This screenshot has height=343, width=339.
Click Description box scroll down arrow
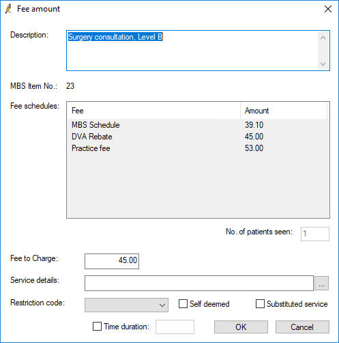point(323,64)
